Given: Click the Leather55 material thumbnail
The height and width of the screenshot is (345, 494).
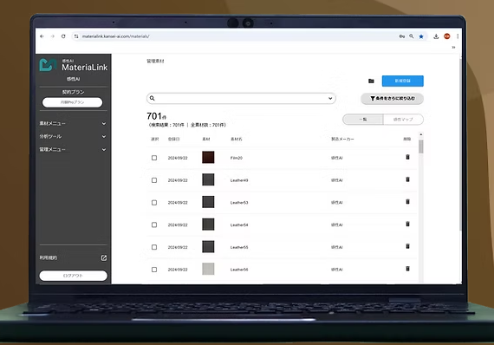Looking at the screenshot, I should pyautogui.click(x=208, y=247).
